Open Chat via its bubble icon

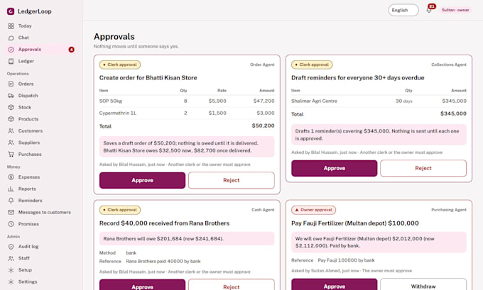(11, 38)
